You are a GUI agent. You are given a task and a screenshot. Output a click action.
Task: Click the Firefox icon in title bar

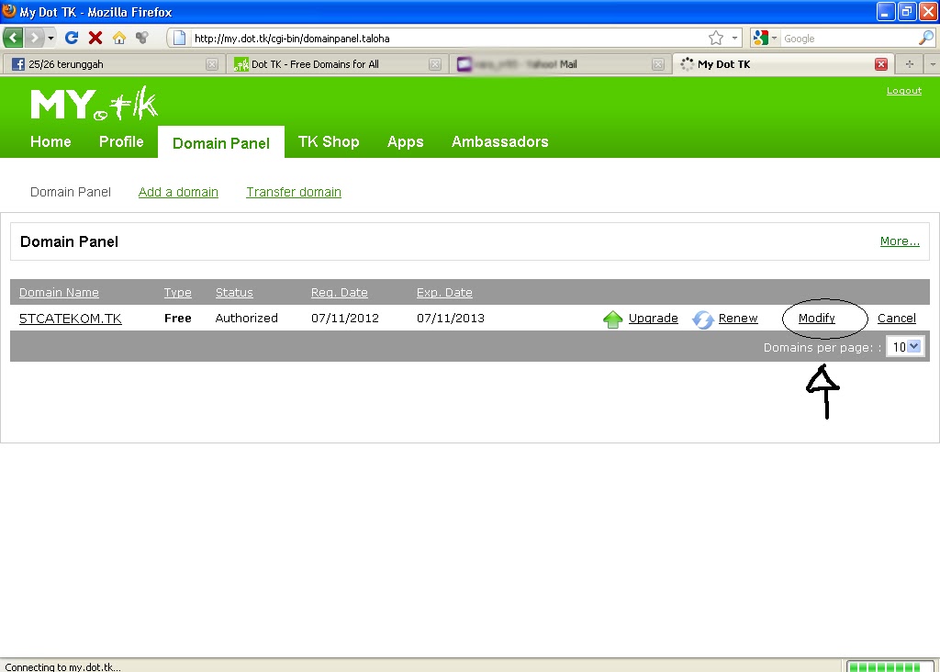click(9, 11)
